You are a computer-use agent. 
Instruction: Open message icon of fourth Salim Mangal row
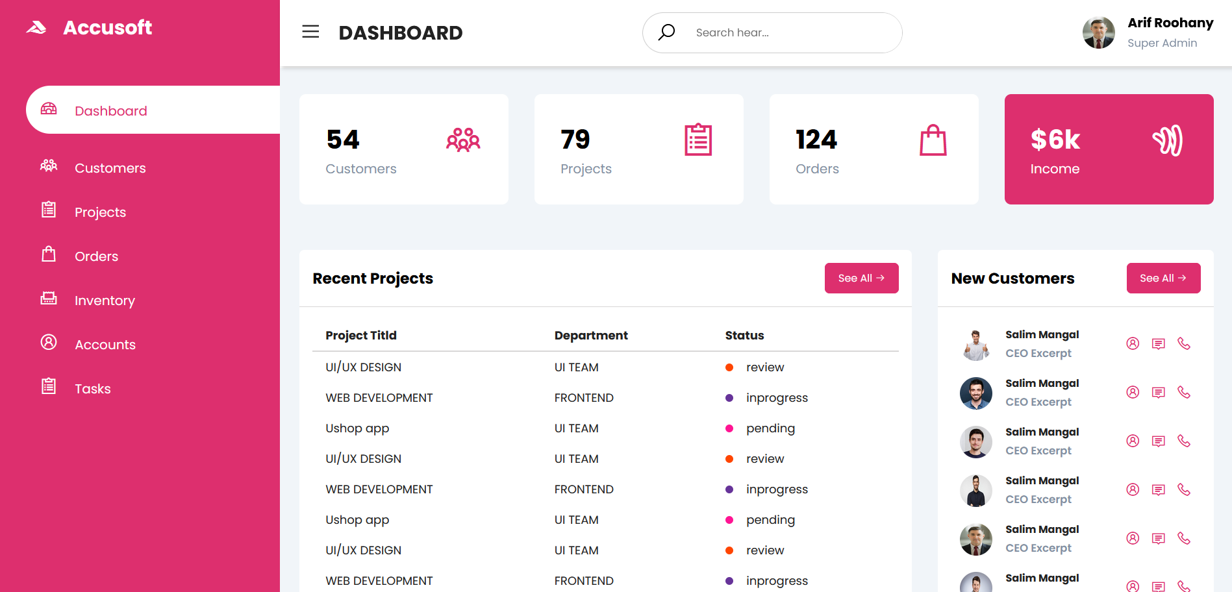click(1159, 489)
